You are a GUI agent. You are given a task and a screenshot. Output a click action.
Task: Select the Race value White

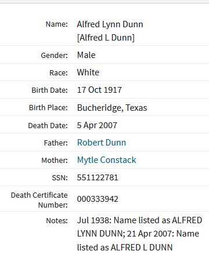[x=88, y=72]
